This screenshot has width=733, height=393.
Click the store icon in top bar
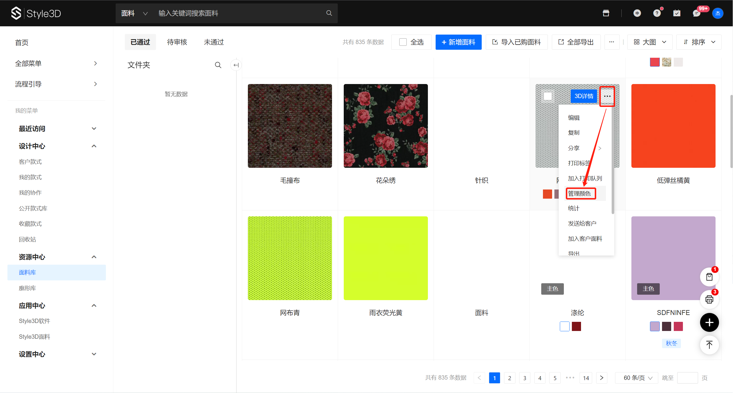tap(606, 13)
